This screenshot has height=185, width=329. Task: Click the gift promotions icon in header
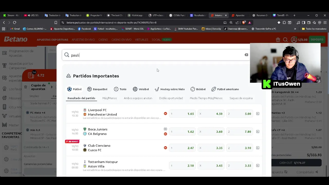[278, 40]
